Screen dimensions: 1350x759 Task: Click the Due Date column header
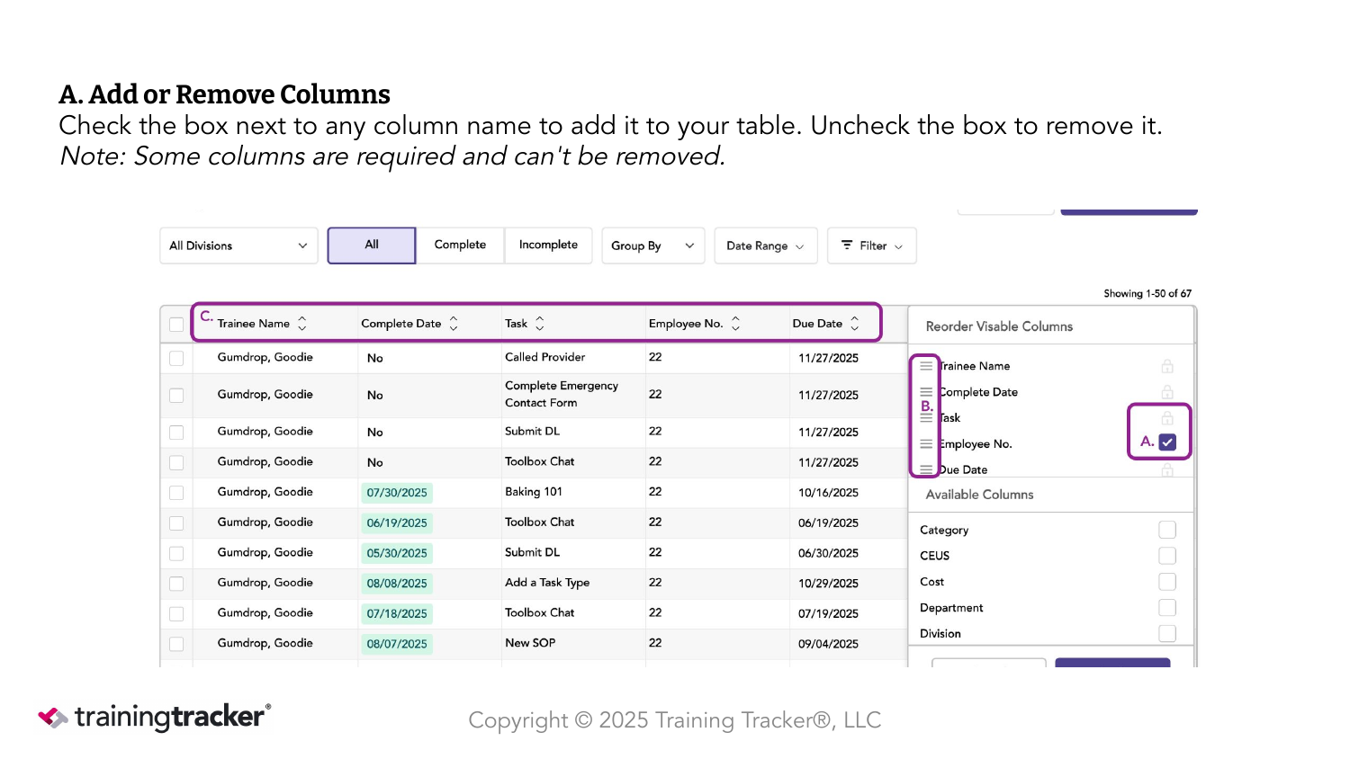(817, 324)
